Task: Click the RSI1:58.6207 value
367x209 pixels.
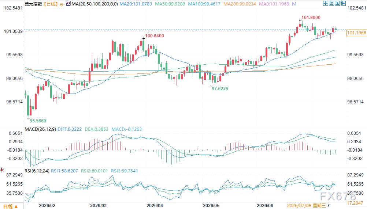Action: click(x=64, y=171)
